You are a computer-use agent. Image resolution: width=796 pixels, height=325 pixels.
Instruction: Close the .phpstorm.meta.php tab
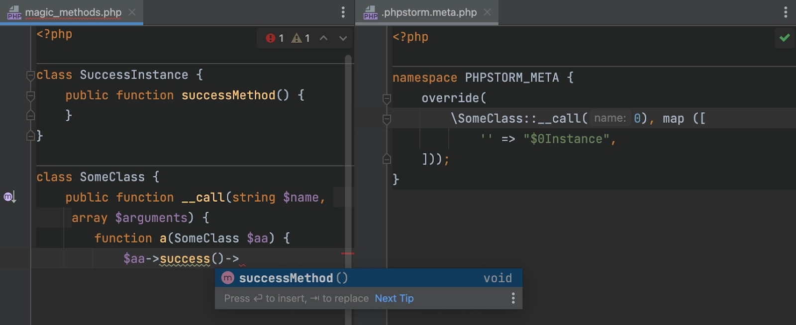(x=488, y=12)
